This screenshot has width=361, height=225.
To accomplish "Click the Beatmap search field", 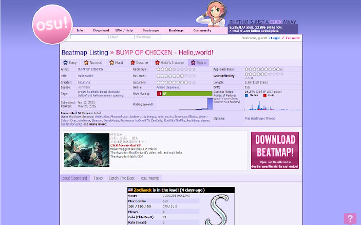I will point(149,37).
